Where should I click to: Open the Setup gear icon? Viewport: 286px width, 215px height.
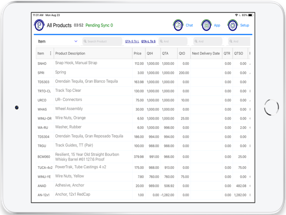point(233,25)
